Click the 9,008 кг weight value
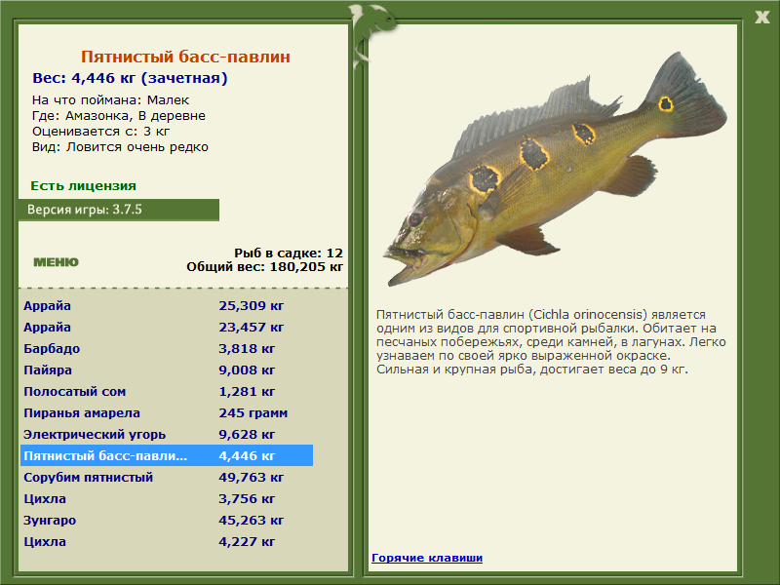 tap(247, 370)
